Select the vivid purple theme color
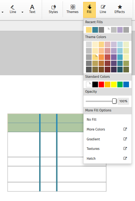 click(114, 57)
